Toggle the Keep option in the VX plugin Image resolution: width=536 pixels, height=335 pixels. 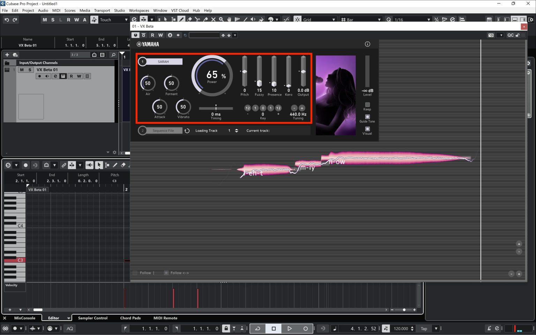367,104
